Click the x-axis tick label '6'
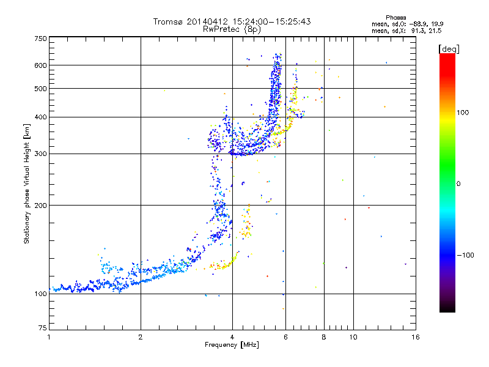 285,337
